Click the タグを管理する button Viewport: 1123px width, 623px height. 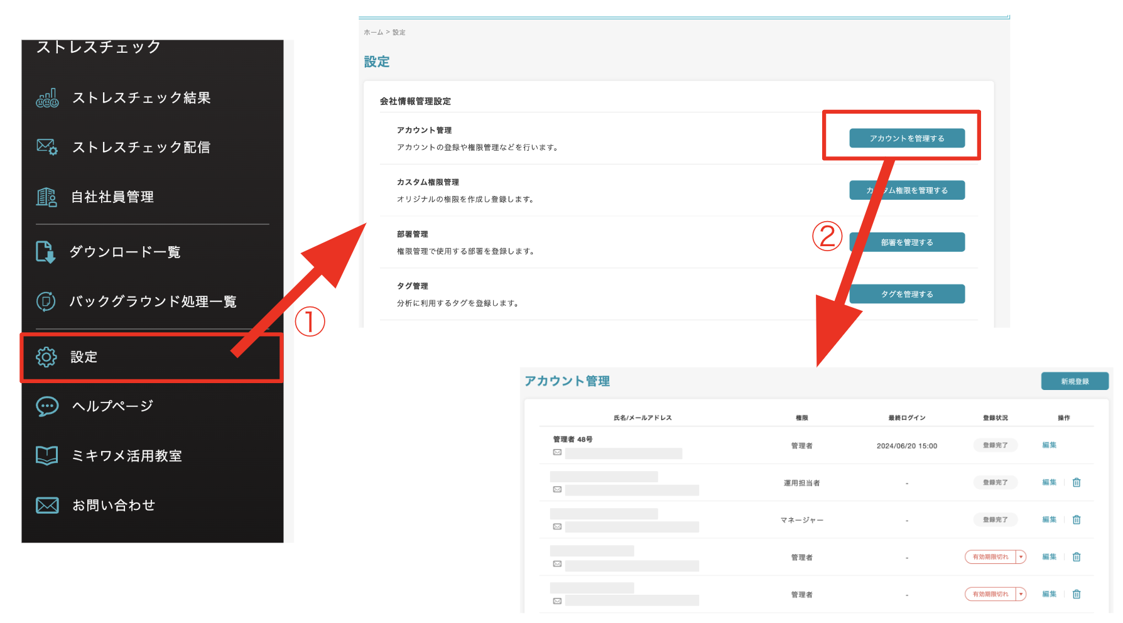[907, 293]
